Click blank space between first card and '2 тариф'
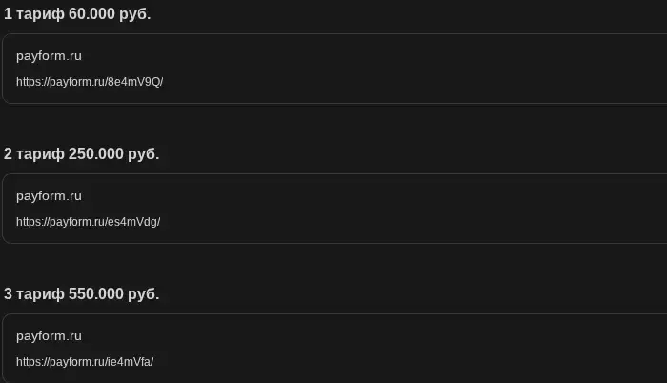Screen dimensions: 667x383 333,124
